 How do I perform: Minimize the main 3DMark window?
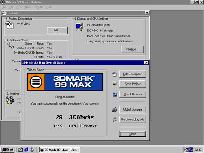(x=193, y=2)
